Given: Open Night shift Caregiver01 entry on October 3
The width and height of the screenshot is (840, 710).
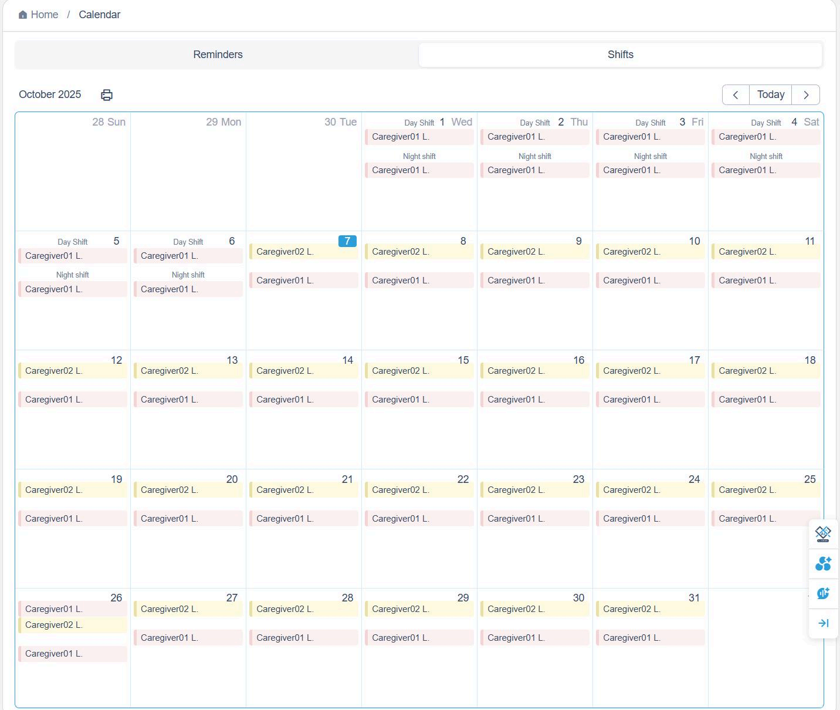Looking at the screenshot, I should point(650,170).
